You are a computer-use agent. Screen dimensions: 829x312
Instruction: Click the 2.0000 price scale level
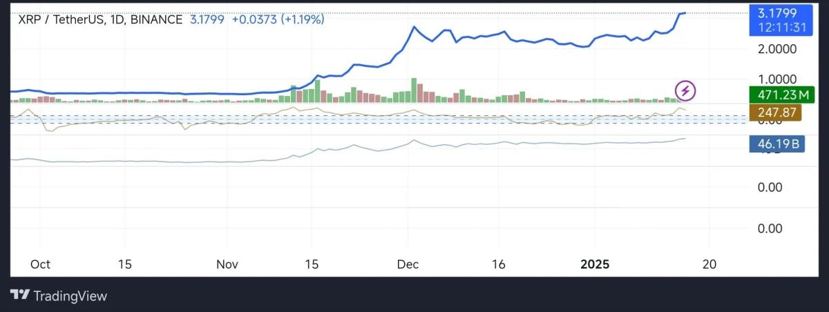[777, 49]
